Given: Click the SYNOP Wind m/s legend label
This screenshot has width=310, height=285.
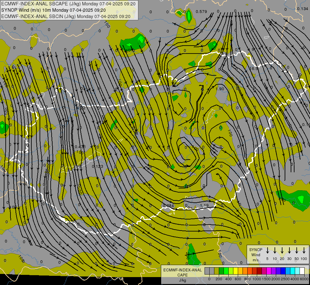Looking at the screenshot, I should pyautogui.click(x=256, y=255).
